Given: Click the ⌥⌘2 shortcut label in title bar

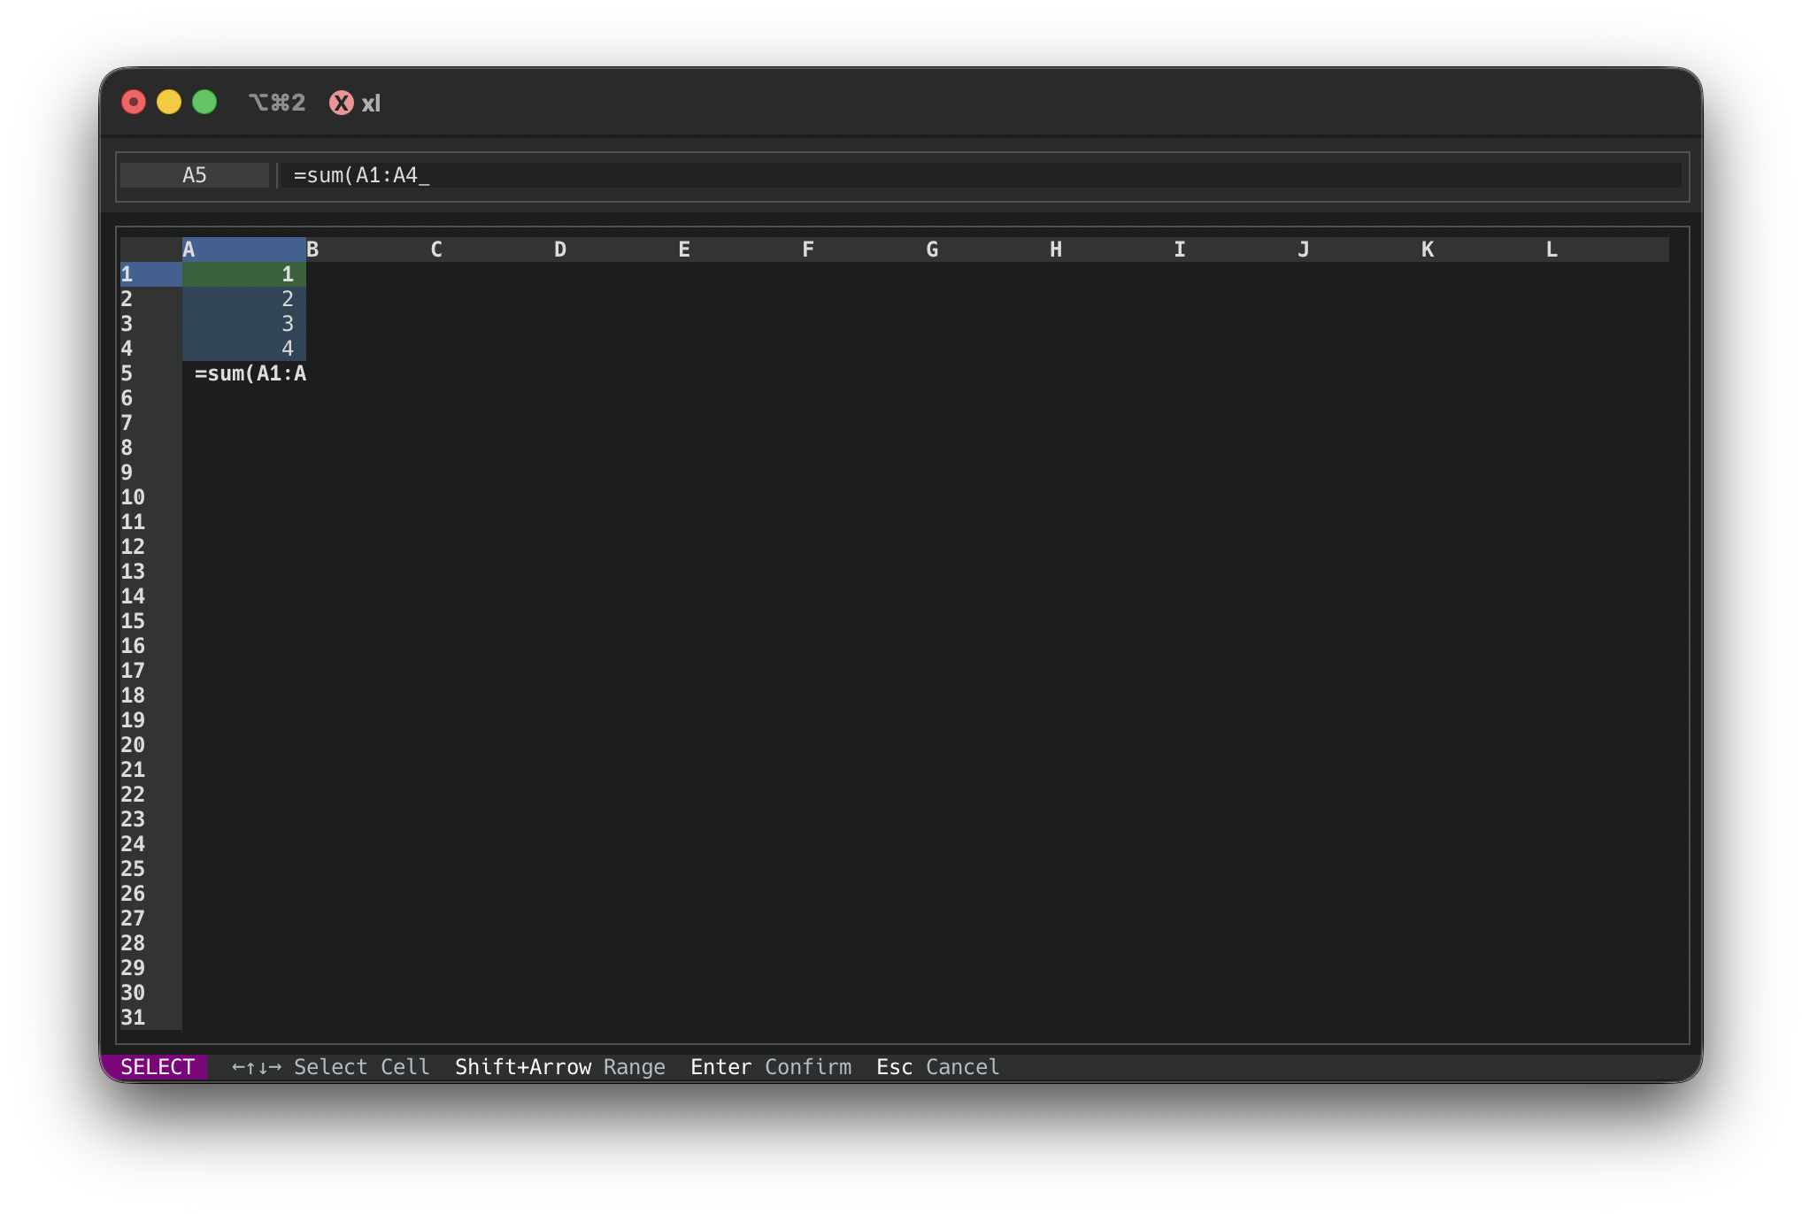Looking at the screenshot, I should [x=277, y=103].
